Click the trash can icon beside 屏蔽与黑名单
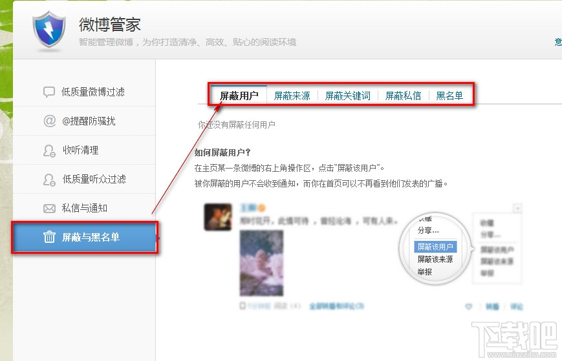The image size is (562, 361). point(49,237)
